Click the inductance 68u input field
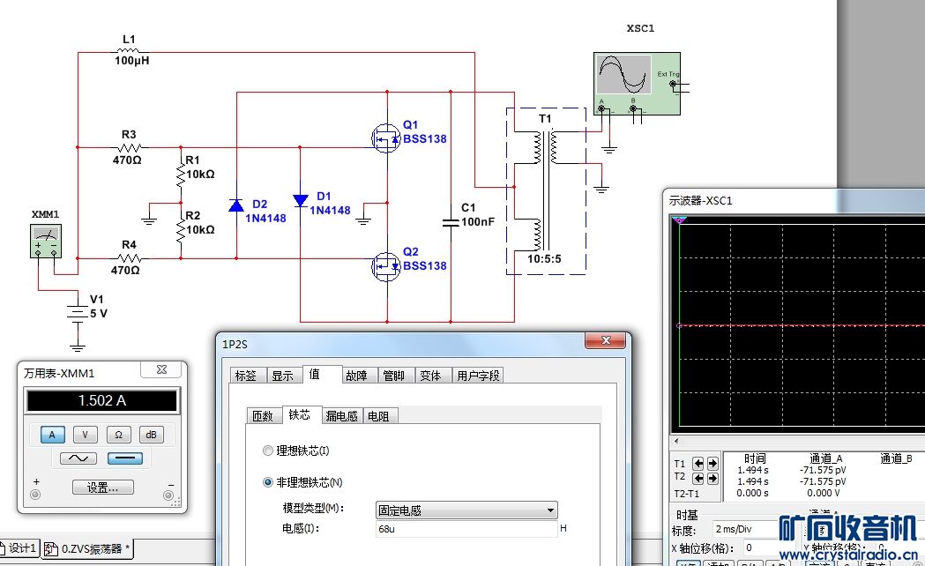The width and height of the screenshot is (925, 566). point(466,529)
